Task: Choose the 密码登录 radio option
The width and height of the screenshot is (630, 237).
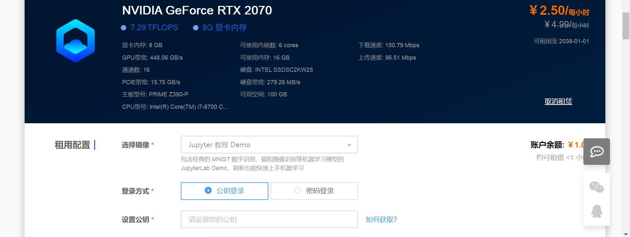Action: pos(298,190)
